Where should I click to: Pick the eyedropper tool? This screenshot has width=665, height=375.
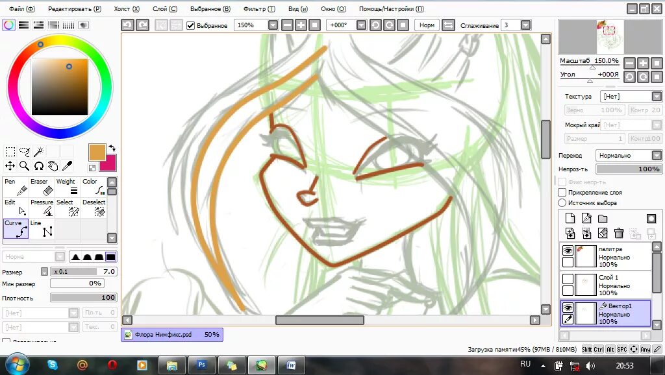[x=67, y=165]
